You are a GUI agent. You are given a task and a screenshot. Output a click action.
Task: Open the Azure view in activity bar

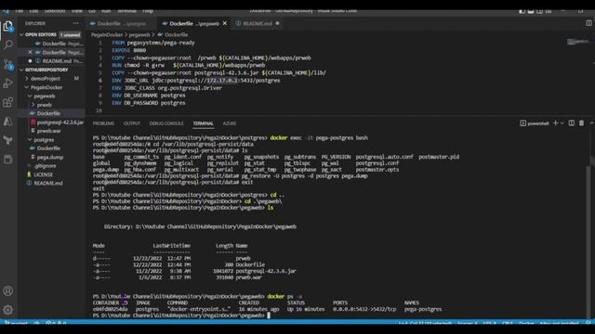tap(8, 122)
